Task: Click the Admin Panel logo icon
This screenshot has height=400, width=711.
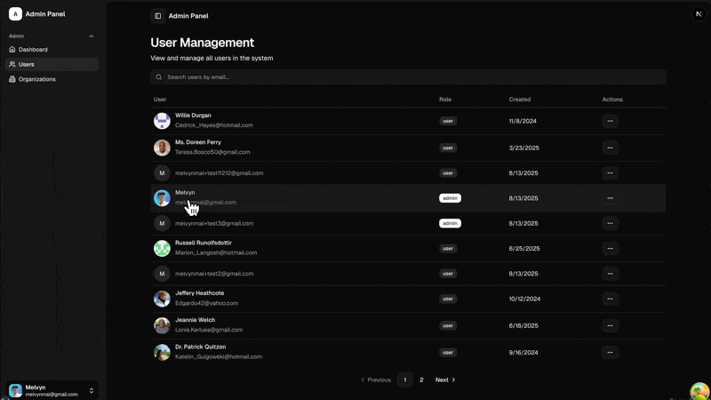Action: click(x=15, y=14)
